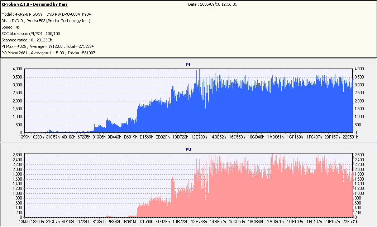This screenshot has width=377, height=227.
Task: Select the 16C550h label under the PI chart
Action: pos(237,137)
